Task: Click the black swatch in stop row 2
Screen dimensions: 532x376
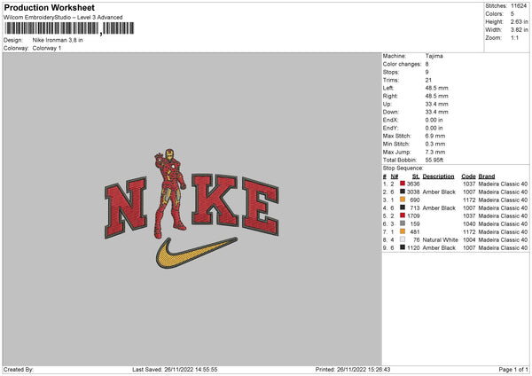Action: coord(403,192)
